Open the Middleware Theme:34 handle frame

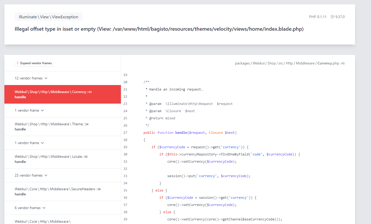pos(63,127)
